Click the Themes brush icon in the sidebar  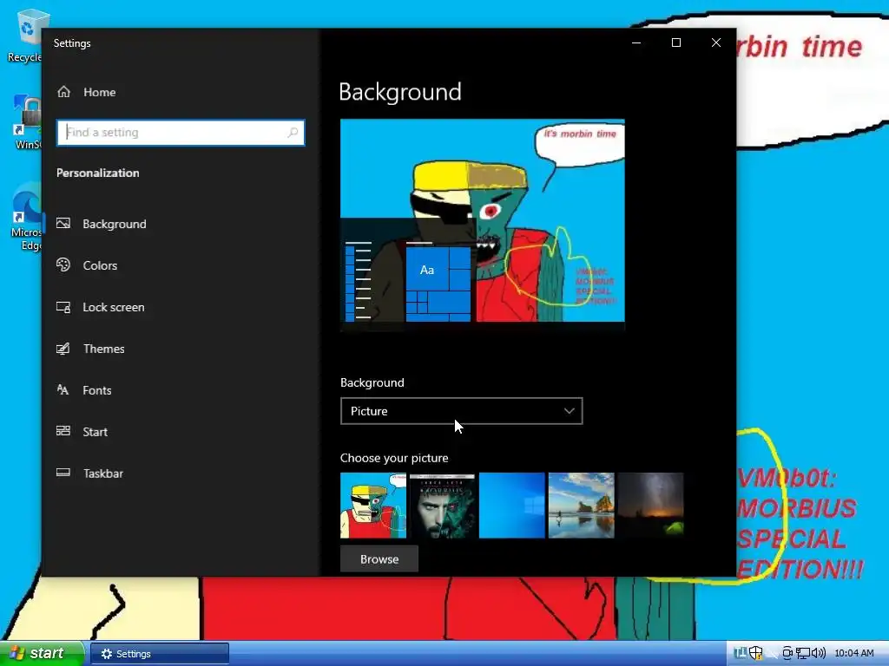pyautogui.click(x=63, y=349)
